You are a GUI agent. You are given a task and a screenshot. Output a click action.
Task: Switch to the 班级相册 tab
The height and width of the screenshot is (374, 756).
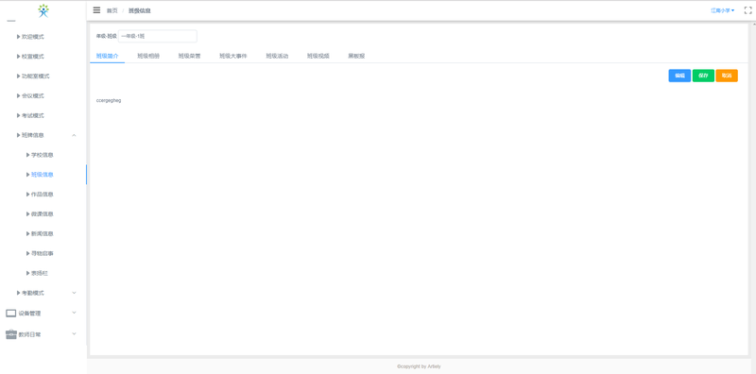[148, 56]
